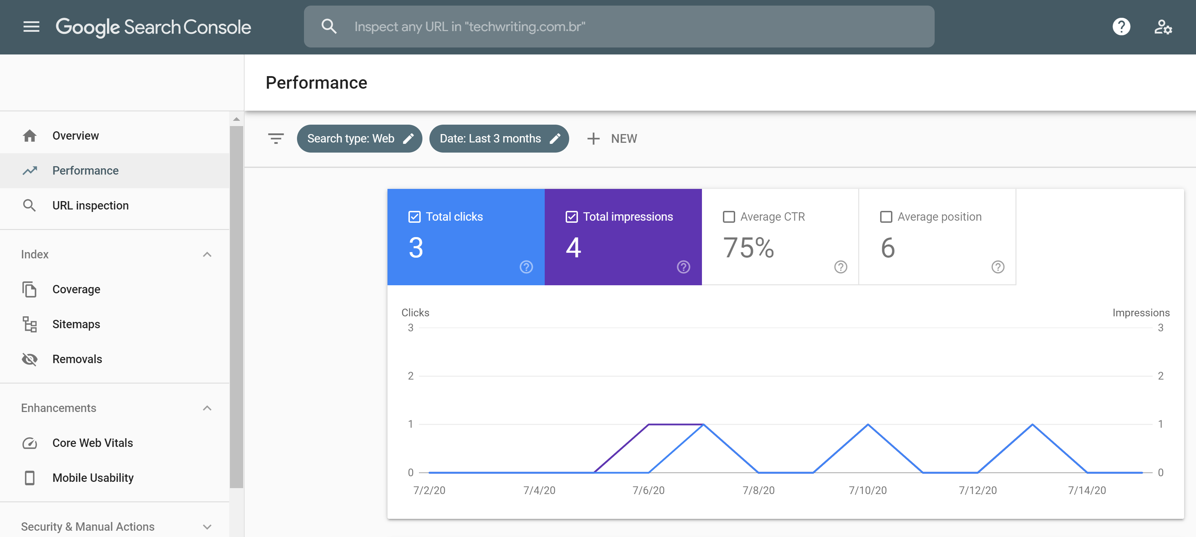Add a NEW filter
Screen dimensions: 1196x537
[612, 138]
